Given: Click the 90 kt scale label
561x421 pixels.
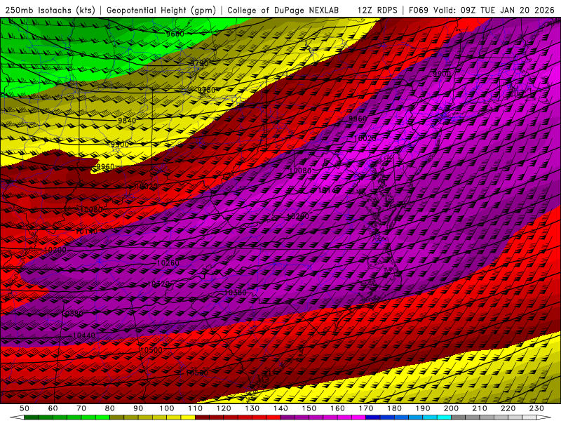Looking at the screenshot, I should (138, 408).
